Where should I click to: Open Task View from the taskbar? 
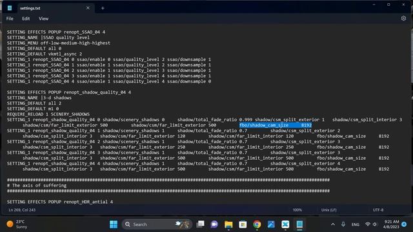click(201, 224)
